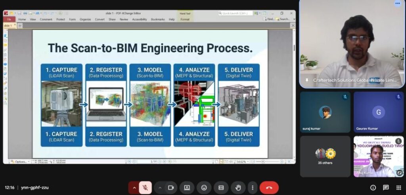Screen dimensions: 406x195
Task: Switch to the Organize ribbon tab
Action: coord(85,19)
